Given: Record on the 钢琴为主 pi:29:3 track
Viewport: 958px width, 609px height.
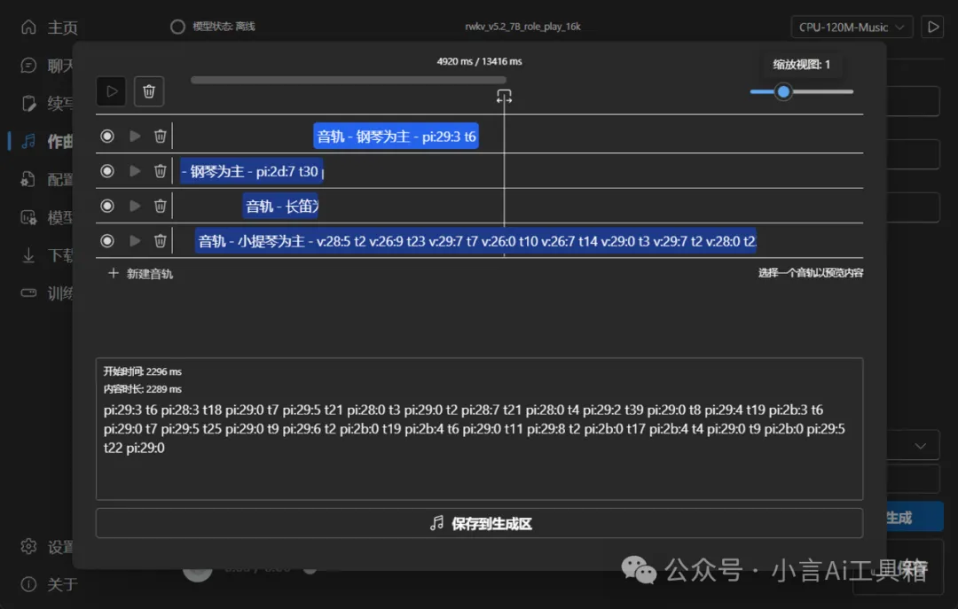Looking at the screenshot, I should point(107,137).
